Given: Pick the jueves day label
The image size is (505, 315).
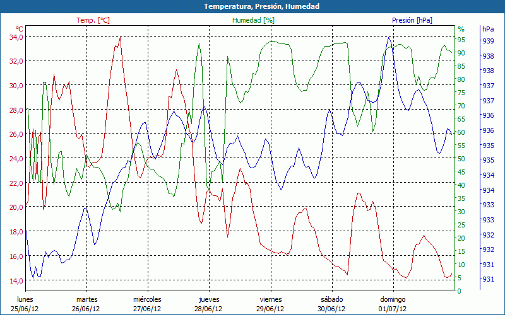Looking at the screenshot, I should click(x=209, y=299).
